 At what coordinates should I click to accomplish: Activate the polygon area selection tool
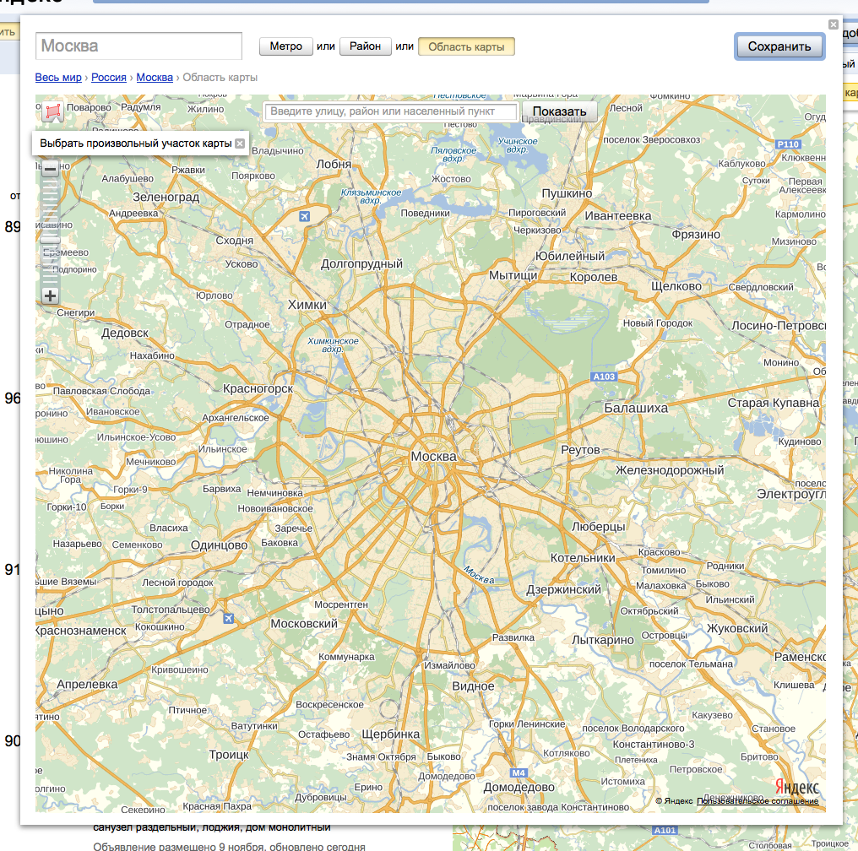[x=52, y=111]
